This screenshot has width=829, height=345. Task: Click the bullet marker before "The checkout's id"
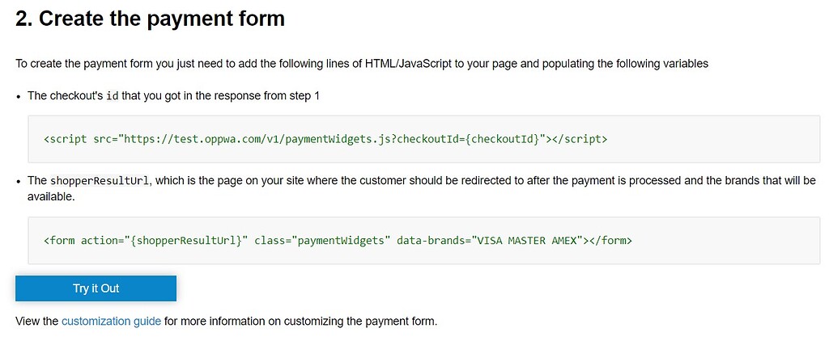(x=19, y=96)
